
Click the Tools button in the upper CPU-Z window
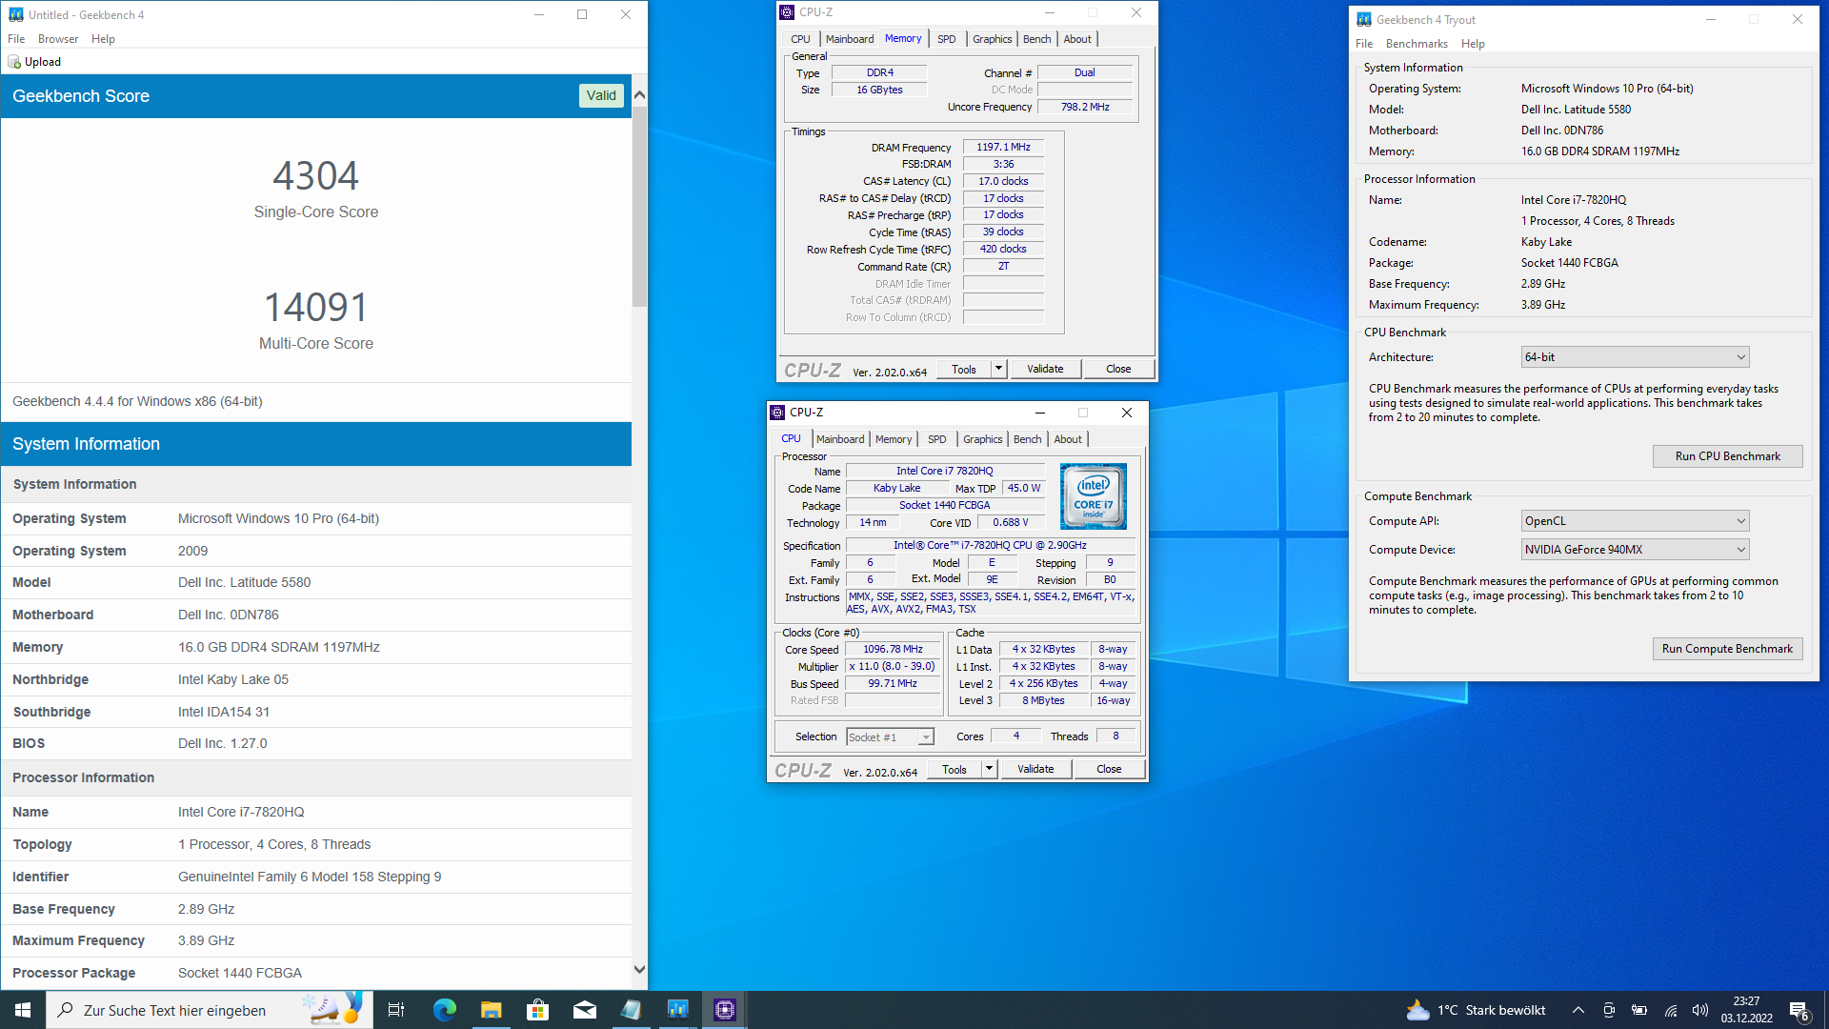point(964,369)
